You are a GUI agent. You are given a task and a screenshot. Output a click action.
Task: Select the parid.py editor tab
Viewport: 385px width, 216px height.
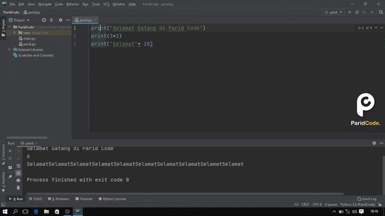(85, 20)
